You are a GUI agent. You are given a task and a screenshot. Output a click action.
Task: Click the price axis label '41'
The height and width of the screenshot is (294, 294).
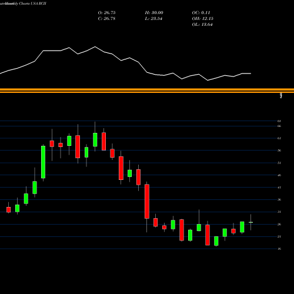tap(279, 188)
